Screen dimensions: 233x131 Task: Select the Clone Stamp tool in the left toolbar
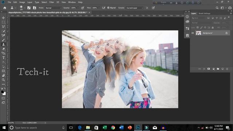click(3, 44)
